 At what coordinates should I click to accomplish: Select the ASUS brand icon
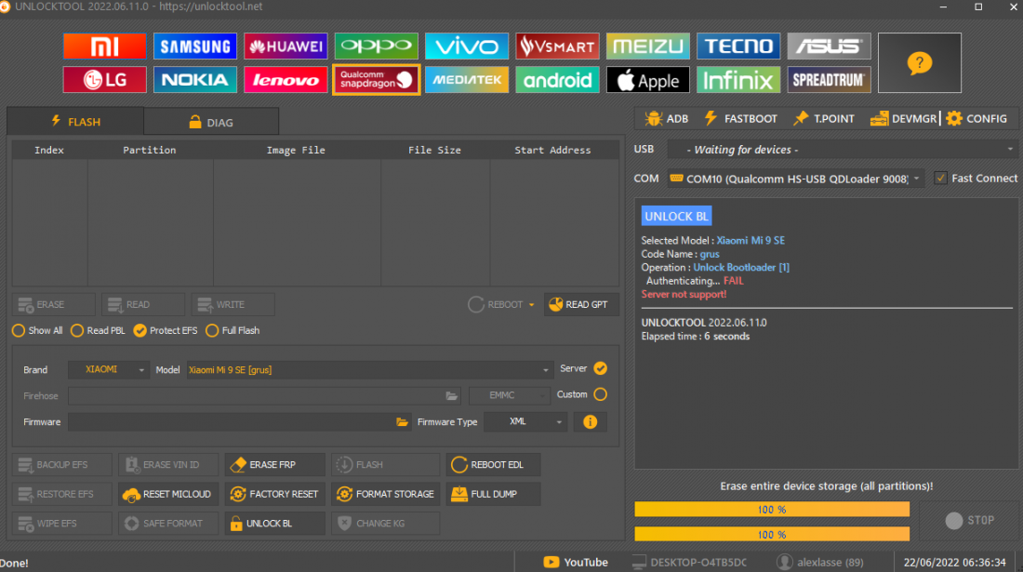coord(830,47)
